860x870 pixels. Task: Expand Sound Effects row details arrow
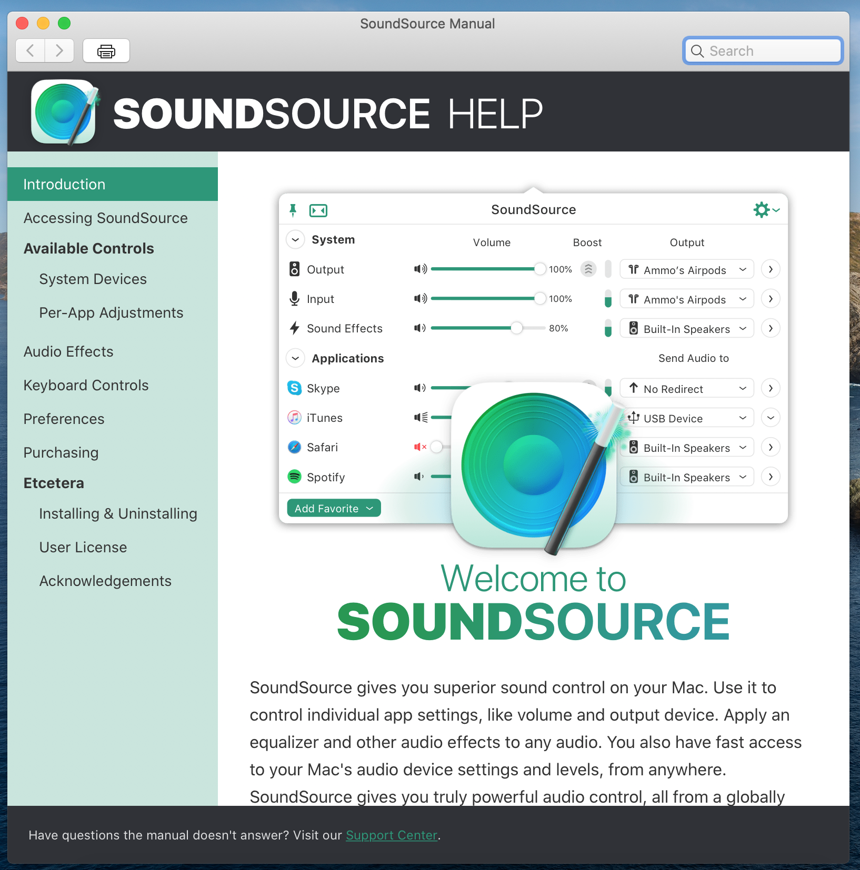tap(771, 328)
